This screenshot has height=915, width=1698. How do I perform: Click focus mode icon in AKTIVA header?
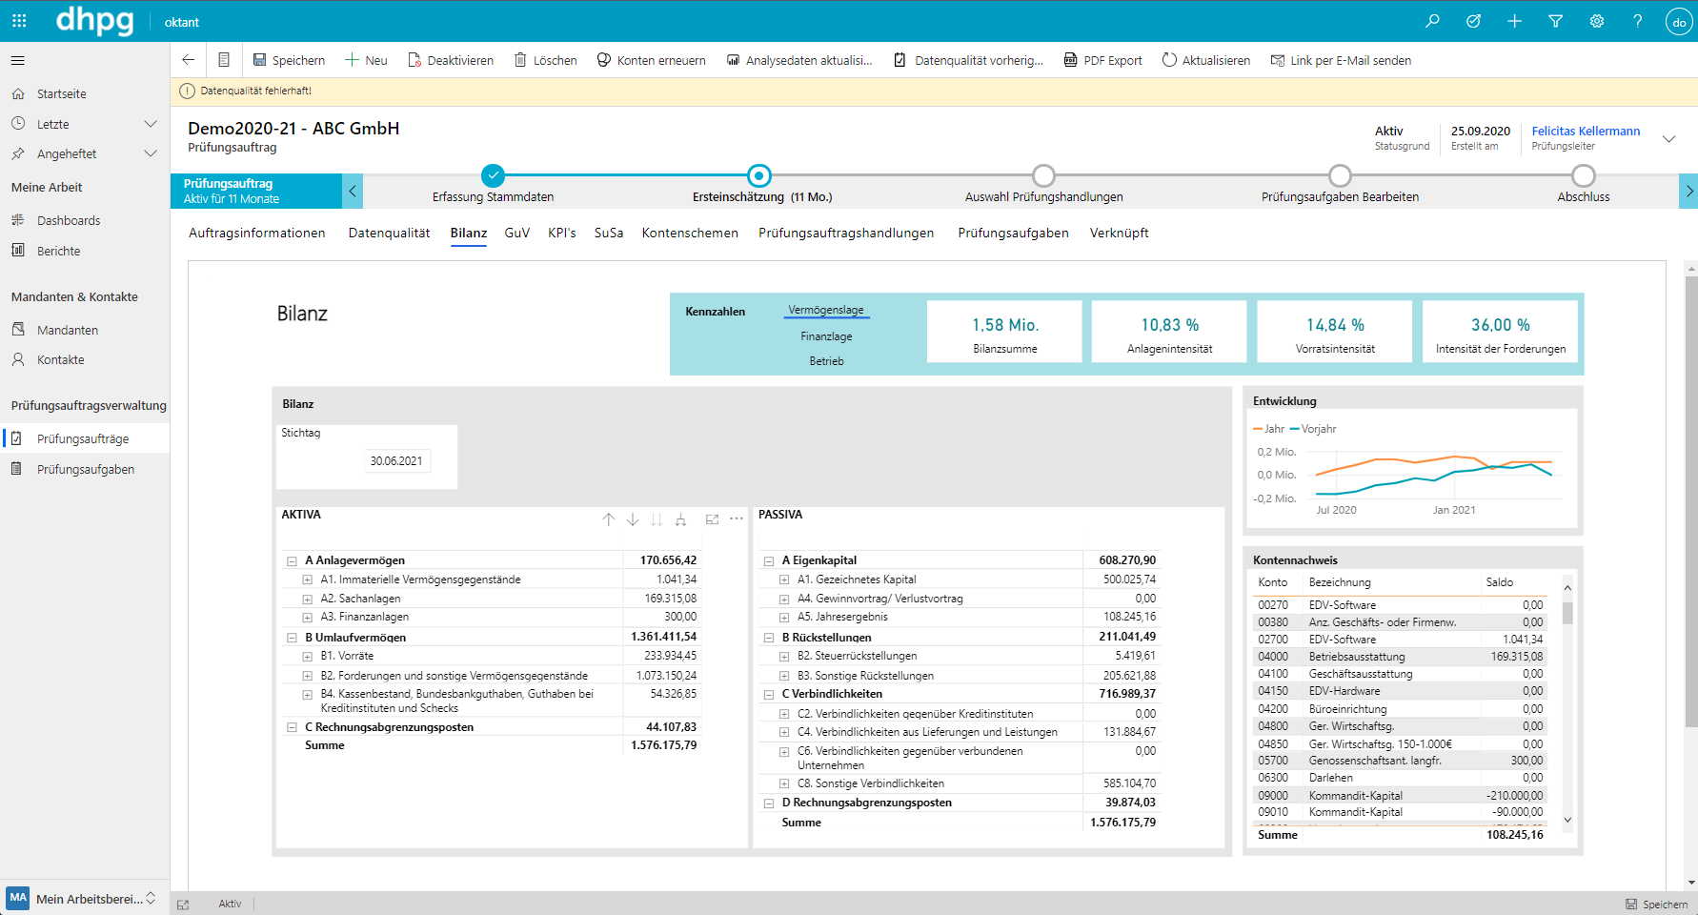coord(712,519)
